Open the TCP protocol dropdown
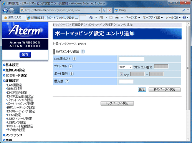 (x=125, y=67)
